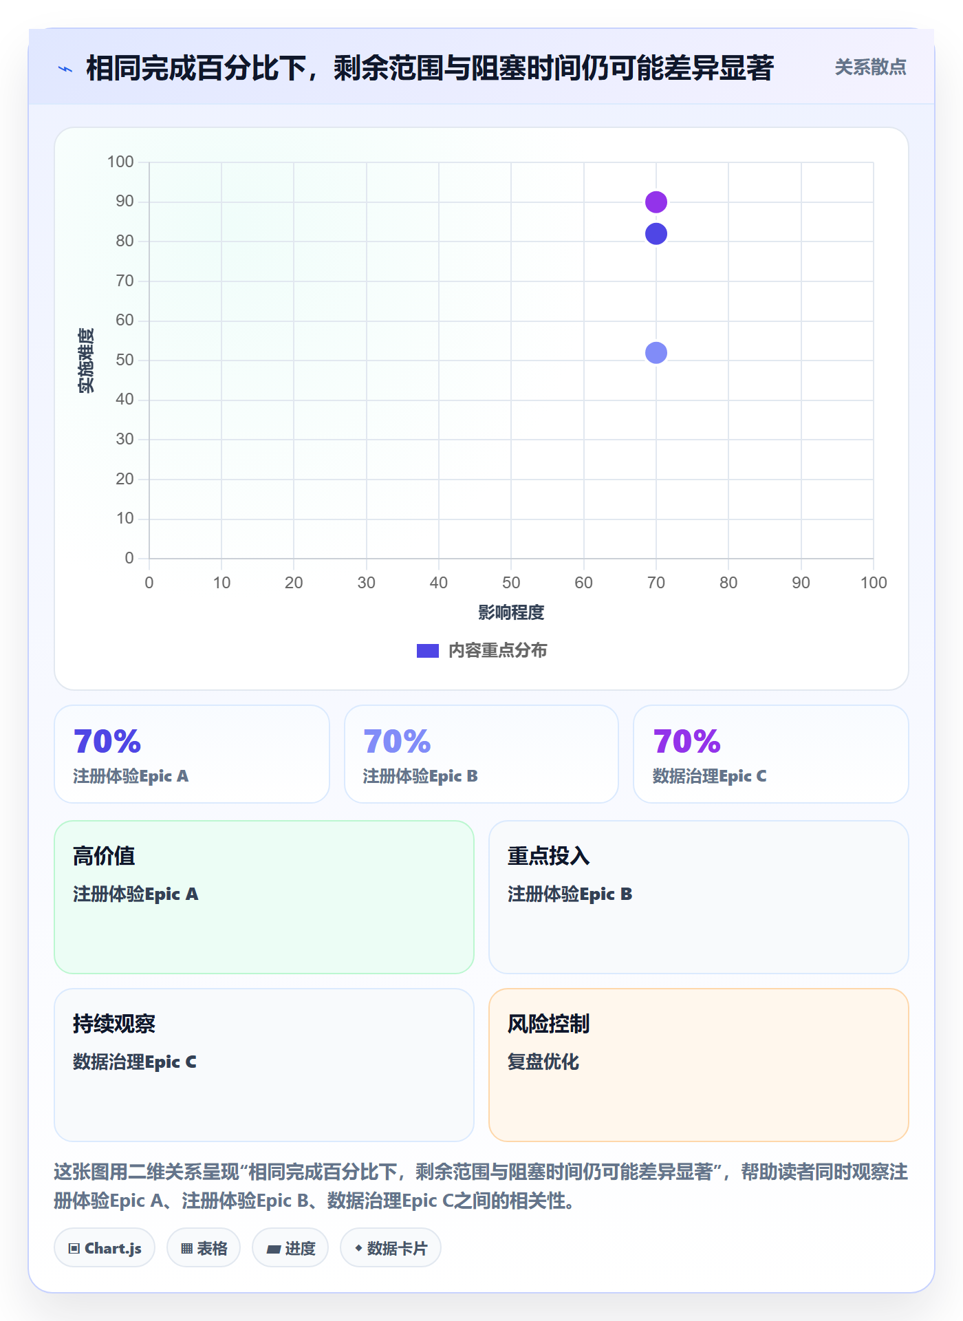Click the 表格 tag chip
Screen dimensions: 963x1321
tap(204, 1247)
